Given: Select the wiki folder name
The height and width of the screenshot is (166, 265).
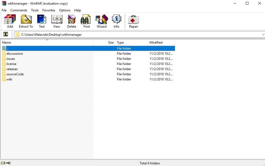Looking at the screenshot, I should (9, 79).
